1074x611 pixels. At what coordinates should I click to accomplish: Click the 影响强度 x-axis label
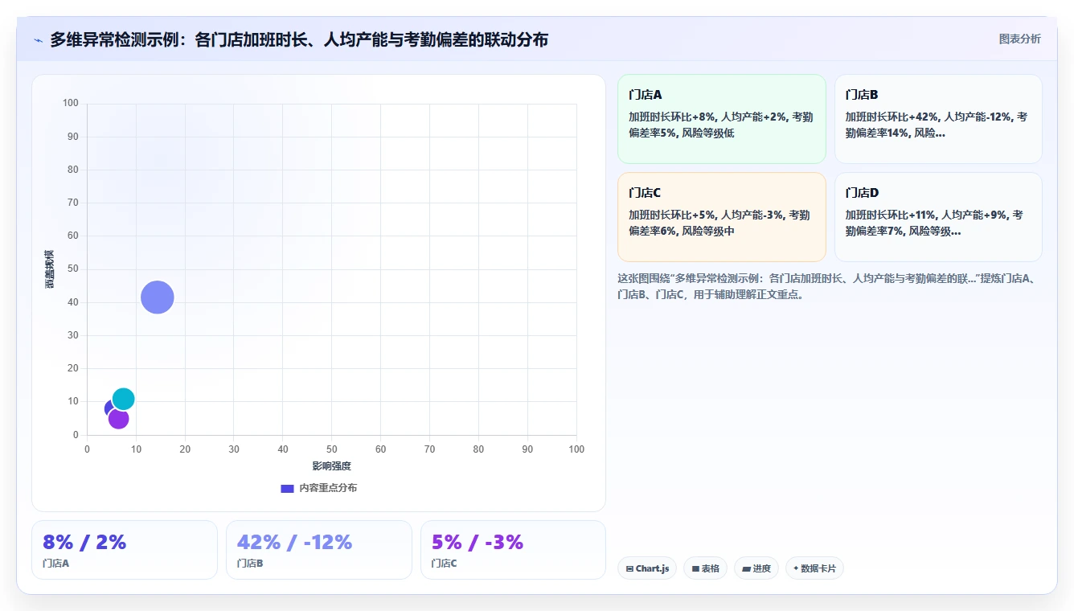point(332,466)
